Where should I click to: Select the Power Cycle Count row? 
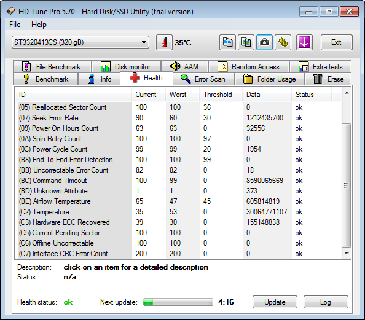[x=178, y=149]
